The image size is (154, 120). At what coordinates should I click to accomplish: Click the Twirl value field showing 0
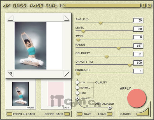point(138,37)
